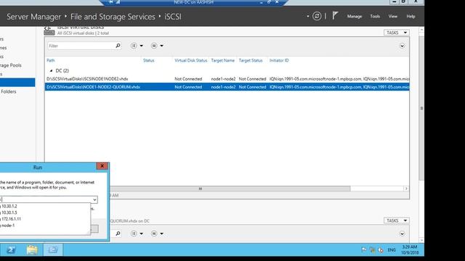The height and width of the screenshot is (261, 465).
Task: Choose the 10.30.1.5 entry in the Run history
Action: click(x=45, y=212)
